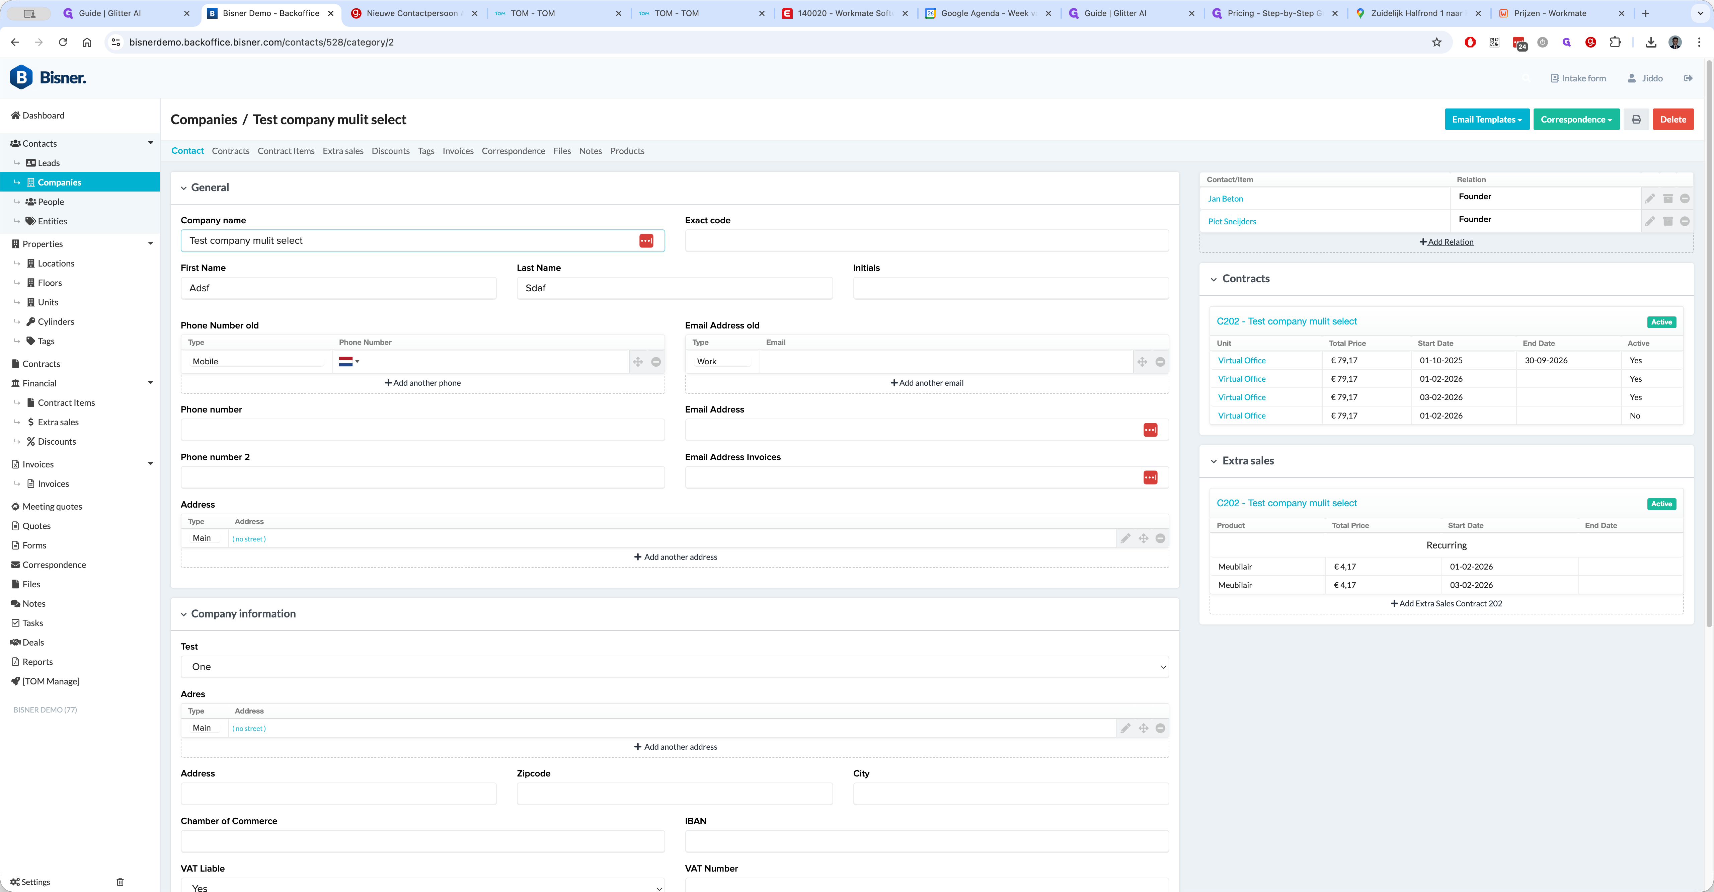
Task: Open Contract Items tab
Action: click(286, 151)
